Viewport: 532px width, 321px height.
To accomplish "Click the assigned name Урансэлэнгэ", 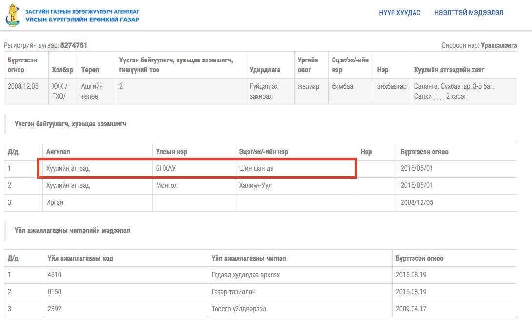I will click(499, 45).
